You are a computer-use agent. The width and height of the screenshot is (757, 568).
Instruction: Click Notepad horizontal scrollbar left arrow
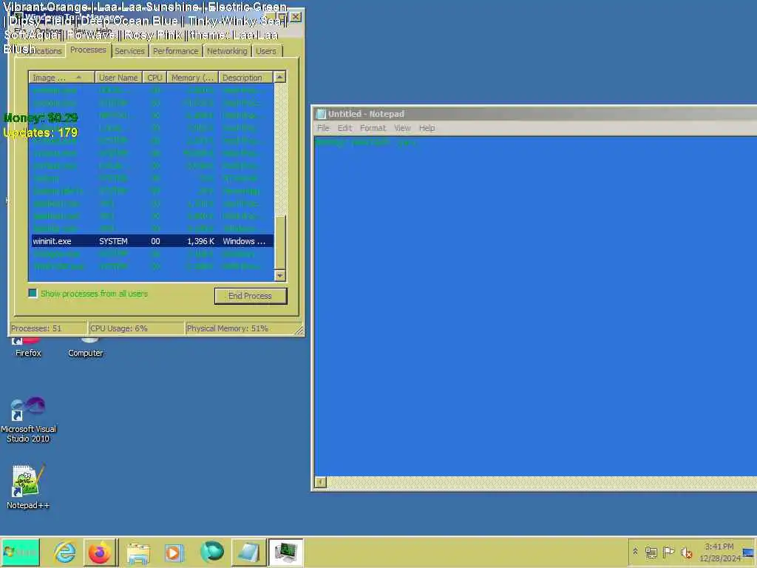(x=321, y=482)
